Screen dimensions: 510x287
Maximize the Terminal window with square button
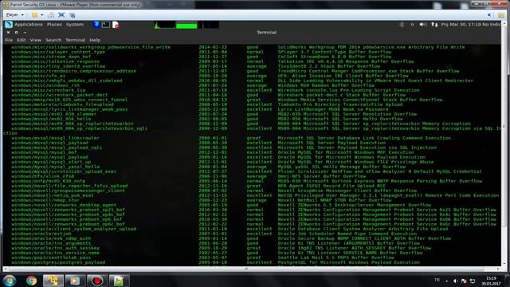[16, 33]
